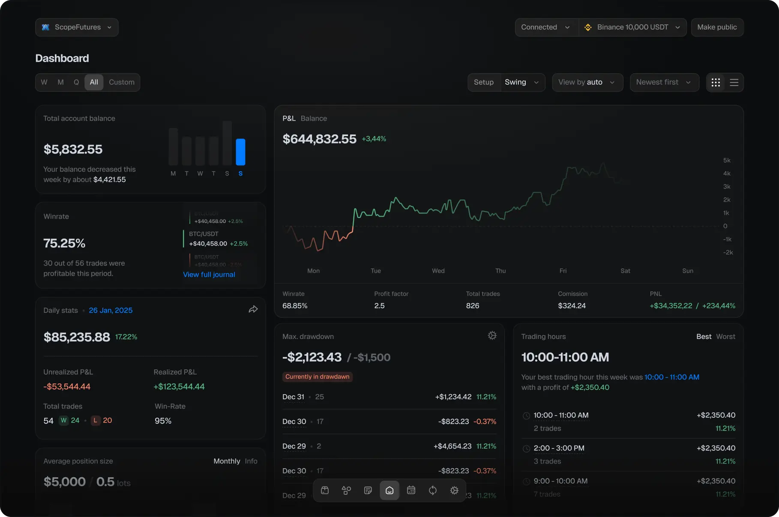Image resolution: width=779 pixels, height=517 pixels.
Task: Click the W 24 wins badge
Action: click(x=69, y=420)
